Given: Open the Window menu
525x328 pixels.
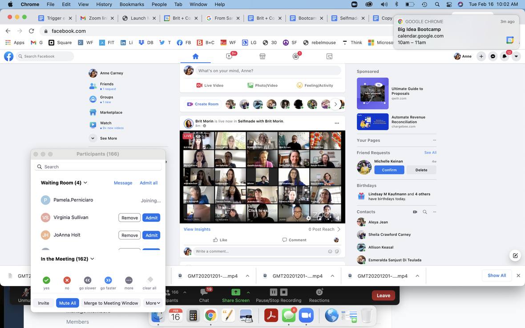Looking at the screenshot, I should coord(198,4).
